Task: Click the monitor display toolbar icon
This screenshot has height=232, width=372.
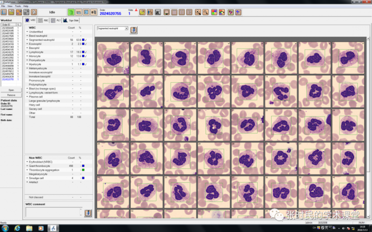Action: 167,12
